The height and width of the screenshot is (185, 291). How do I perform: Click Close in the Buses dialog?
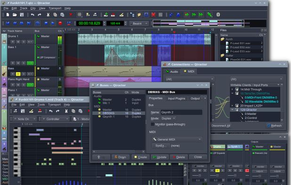coord(198,157)
